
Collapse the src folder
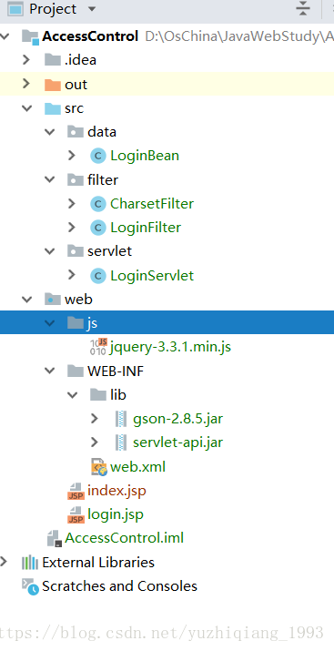tap(27, 108)
